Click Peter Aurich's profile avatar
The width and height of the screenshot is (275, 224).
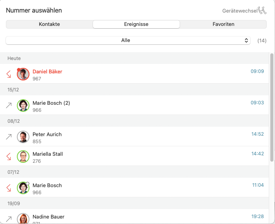click(23, 137)
